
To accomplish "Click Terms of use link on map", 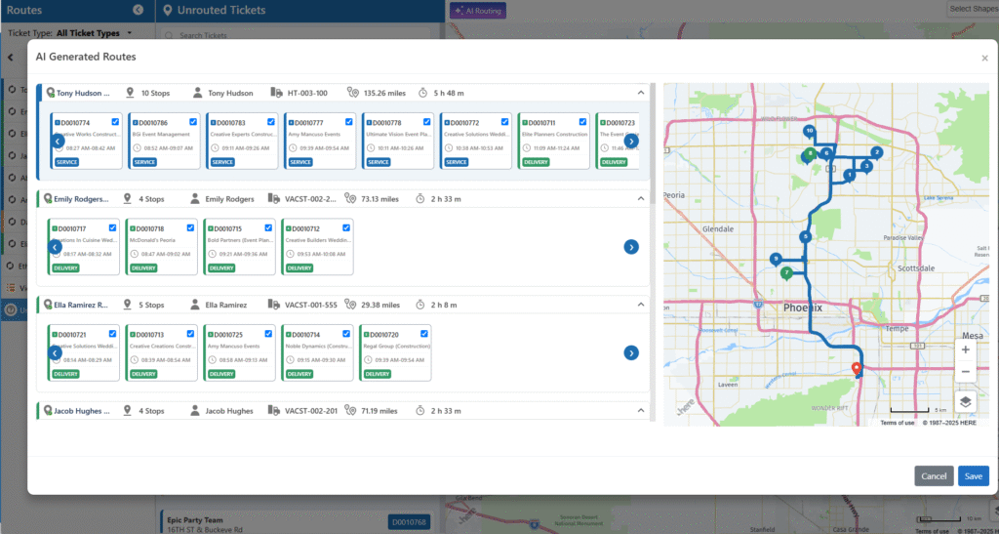I will (898, 423).
